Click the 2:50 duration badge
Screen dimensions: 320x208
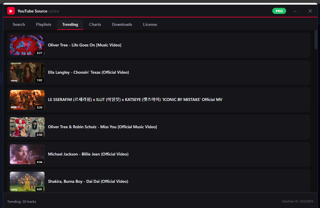pyautogui.click(x=39, y=135)
